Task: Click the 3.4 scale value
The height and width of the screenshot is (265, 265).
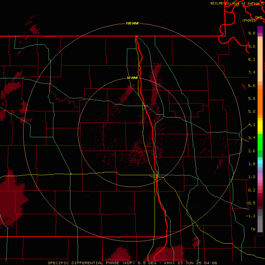Action: (252, 138)
